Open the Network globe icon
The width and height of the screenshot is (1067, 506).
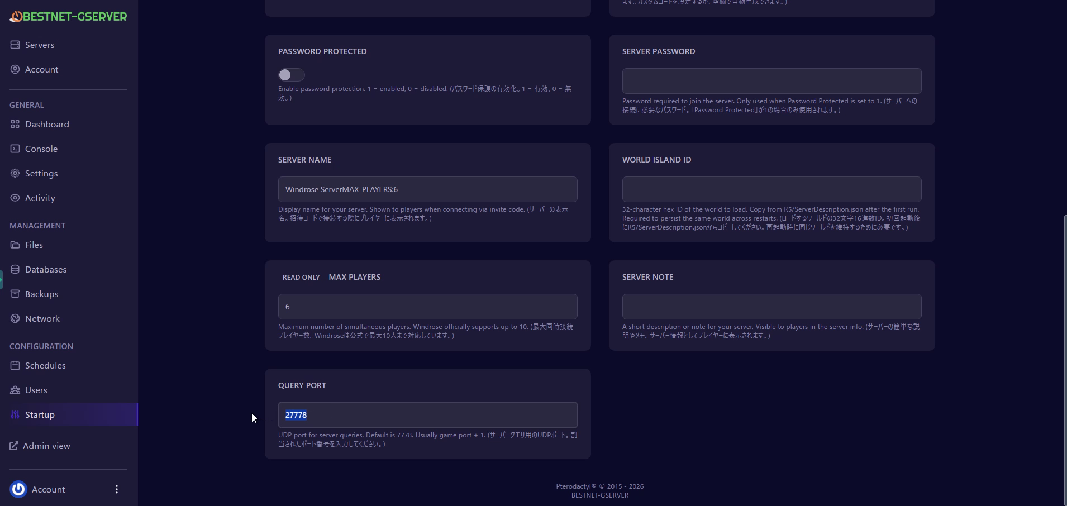pos(15,318)
